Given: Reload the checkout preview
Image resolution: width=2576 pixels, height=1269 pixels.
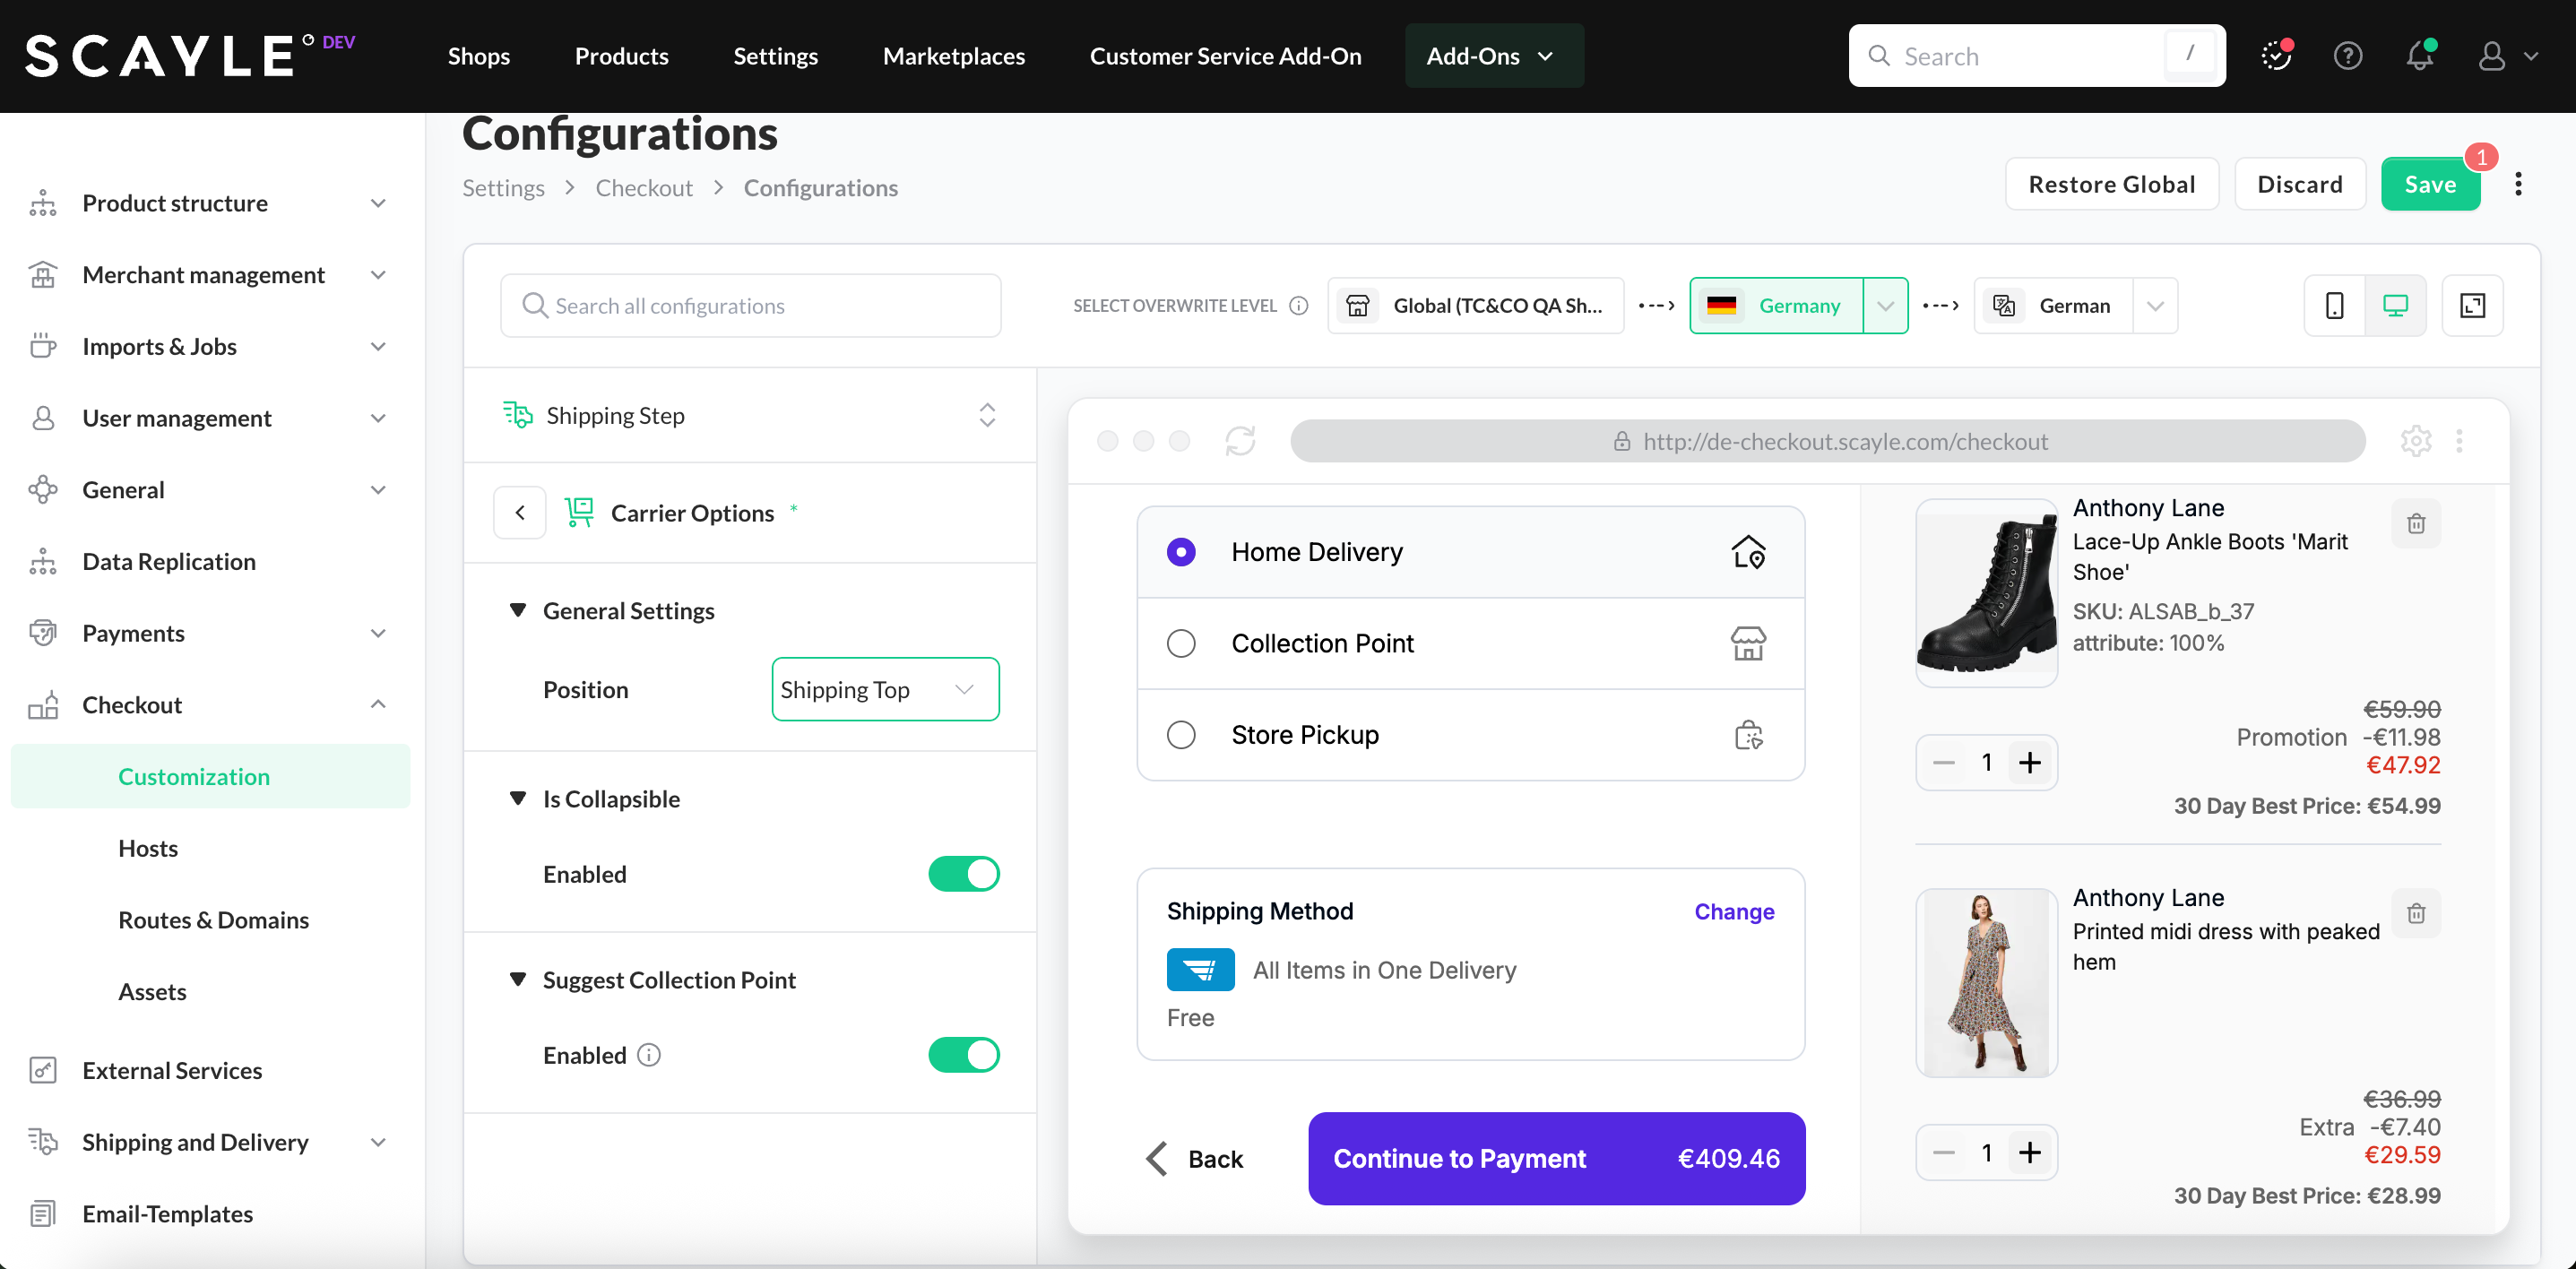Looking at the screenshot, I should click(1240, 441).
